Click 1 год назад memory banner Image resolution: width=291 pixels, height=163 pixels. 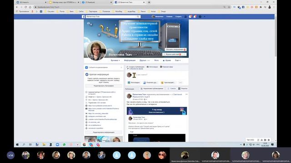pos(157,111)
